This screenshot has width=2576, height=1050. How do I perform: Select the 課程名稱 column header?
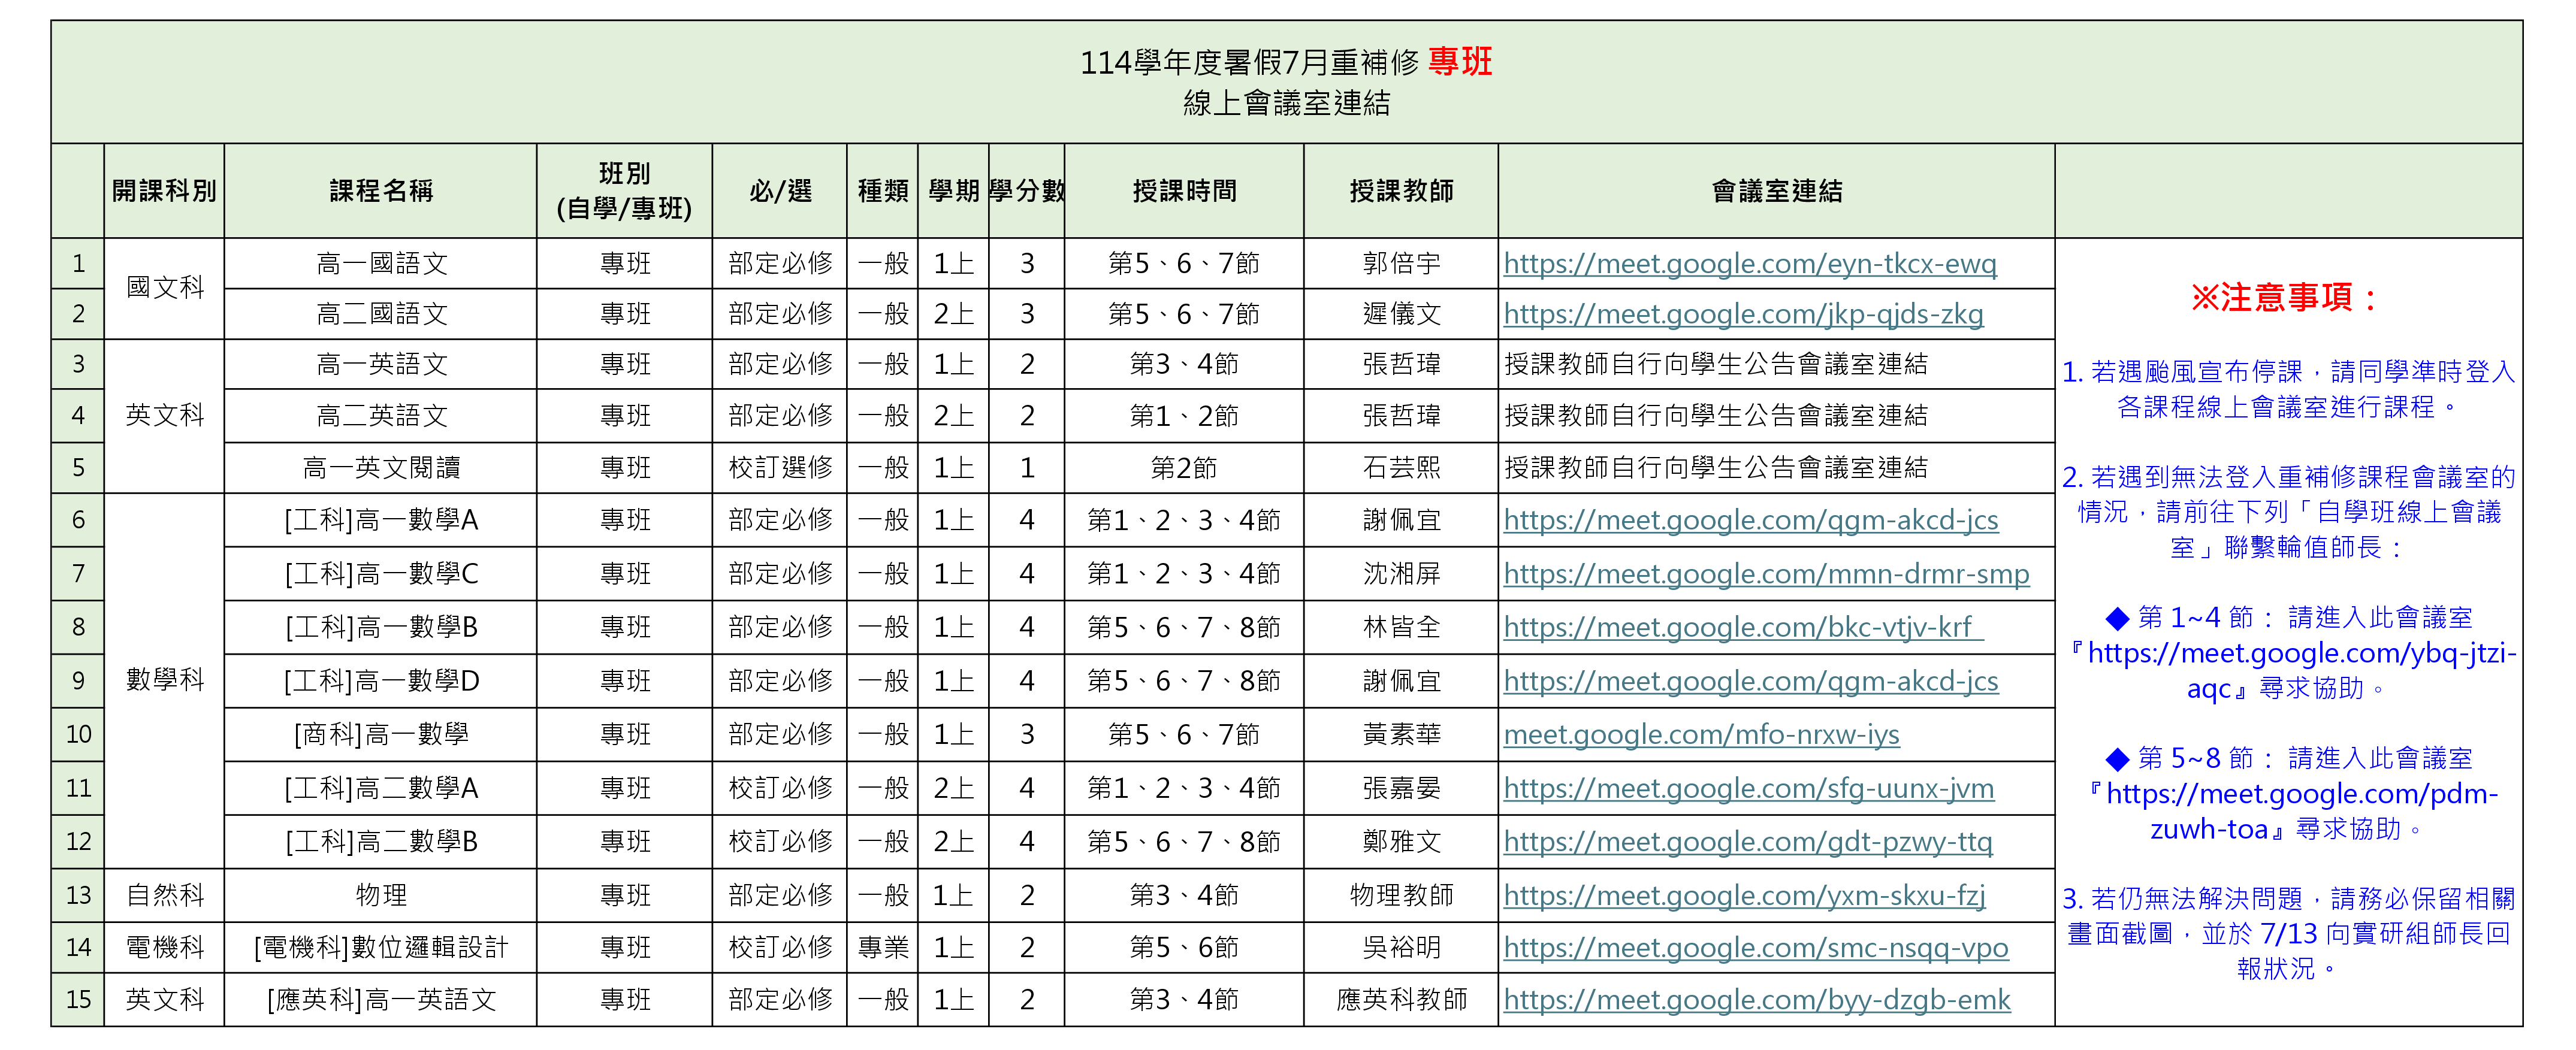tap(381, 191)
